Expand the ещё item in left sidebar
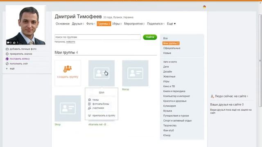This screenshot has width=262, height=147. 12,69
